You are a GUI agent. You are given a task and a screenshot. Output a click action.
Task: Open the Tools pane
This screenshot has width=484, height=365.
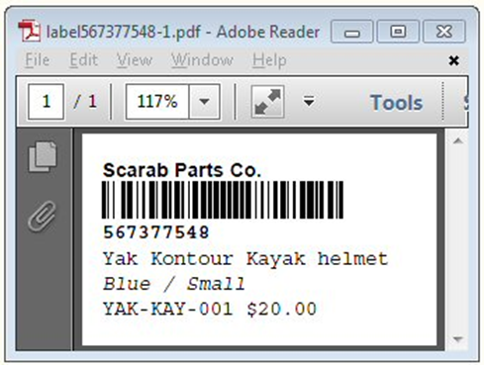(x=396, y=103)
